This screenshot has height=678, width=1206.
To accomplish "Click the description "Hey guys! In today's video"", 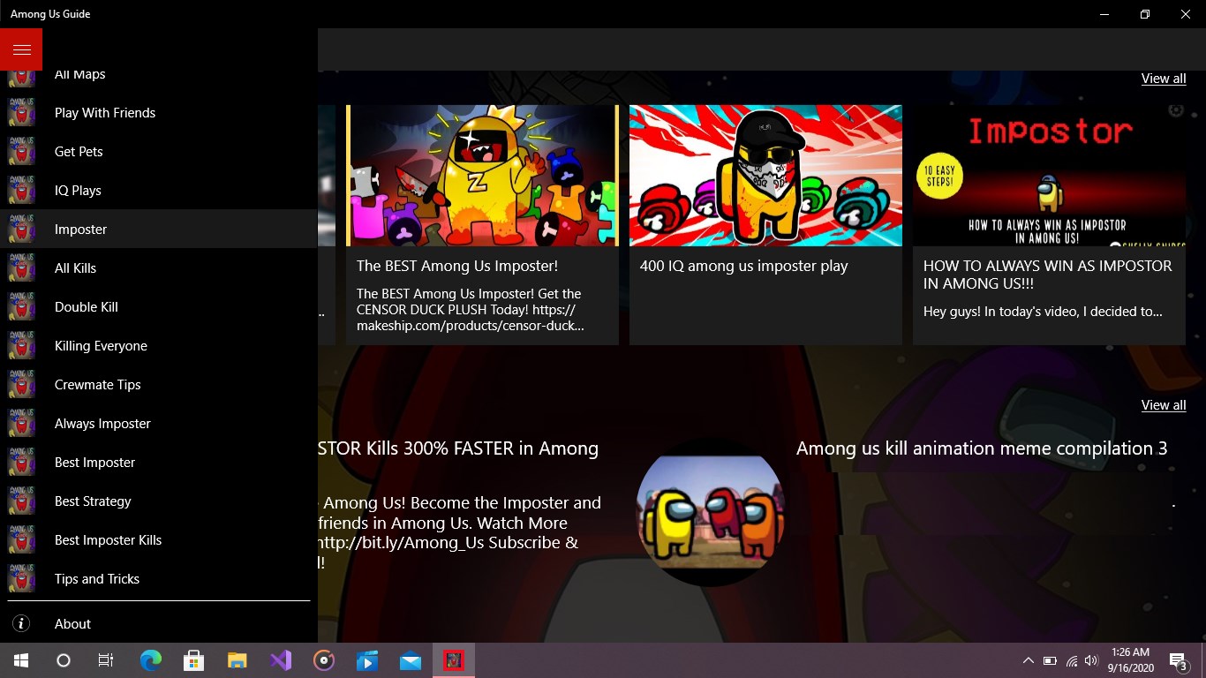I will 1043,312.
